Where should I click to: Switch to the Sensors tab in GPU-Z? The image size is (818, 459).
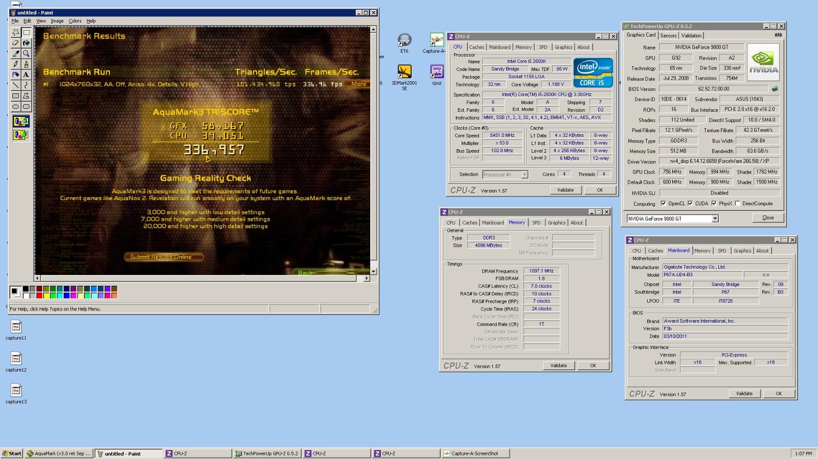[x=668, y=36]
